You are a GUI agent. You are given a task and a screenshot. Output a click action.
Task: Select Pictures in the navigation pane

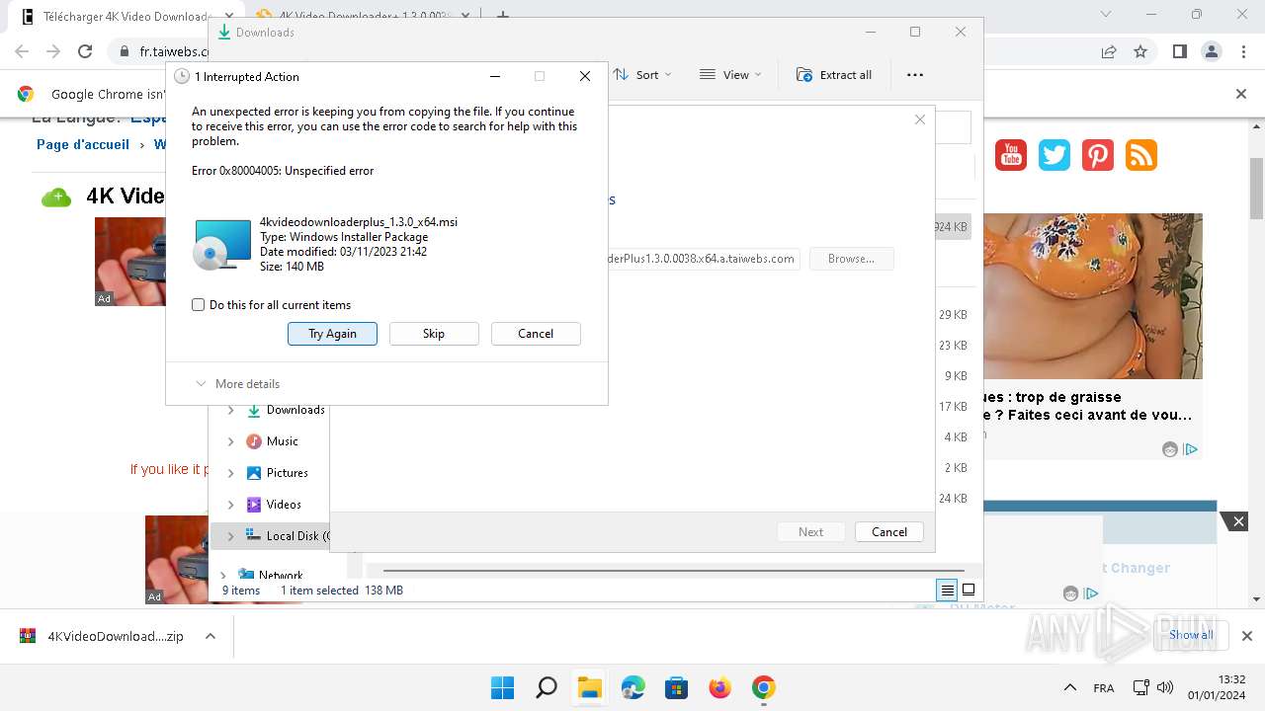[288, 473]
